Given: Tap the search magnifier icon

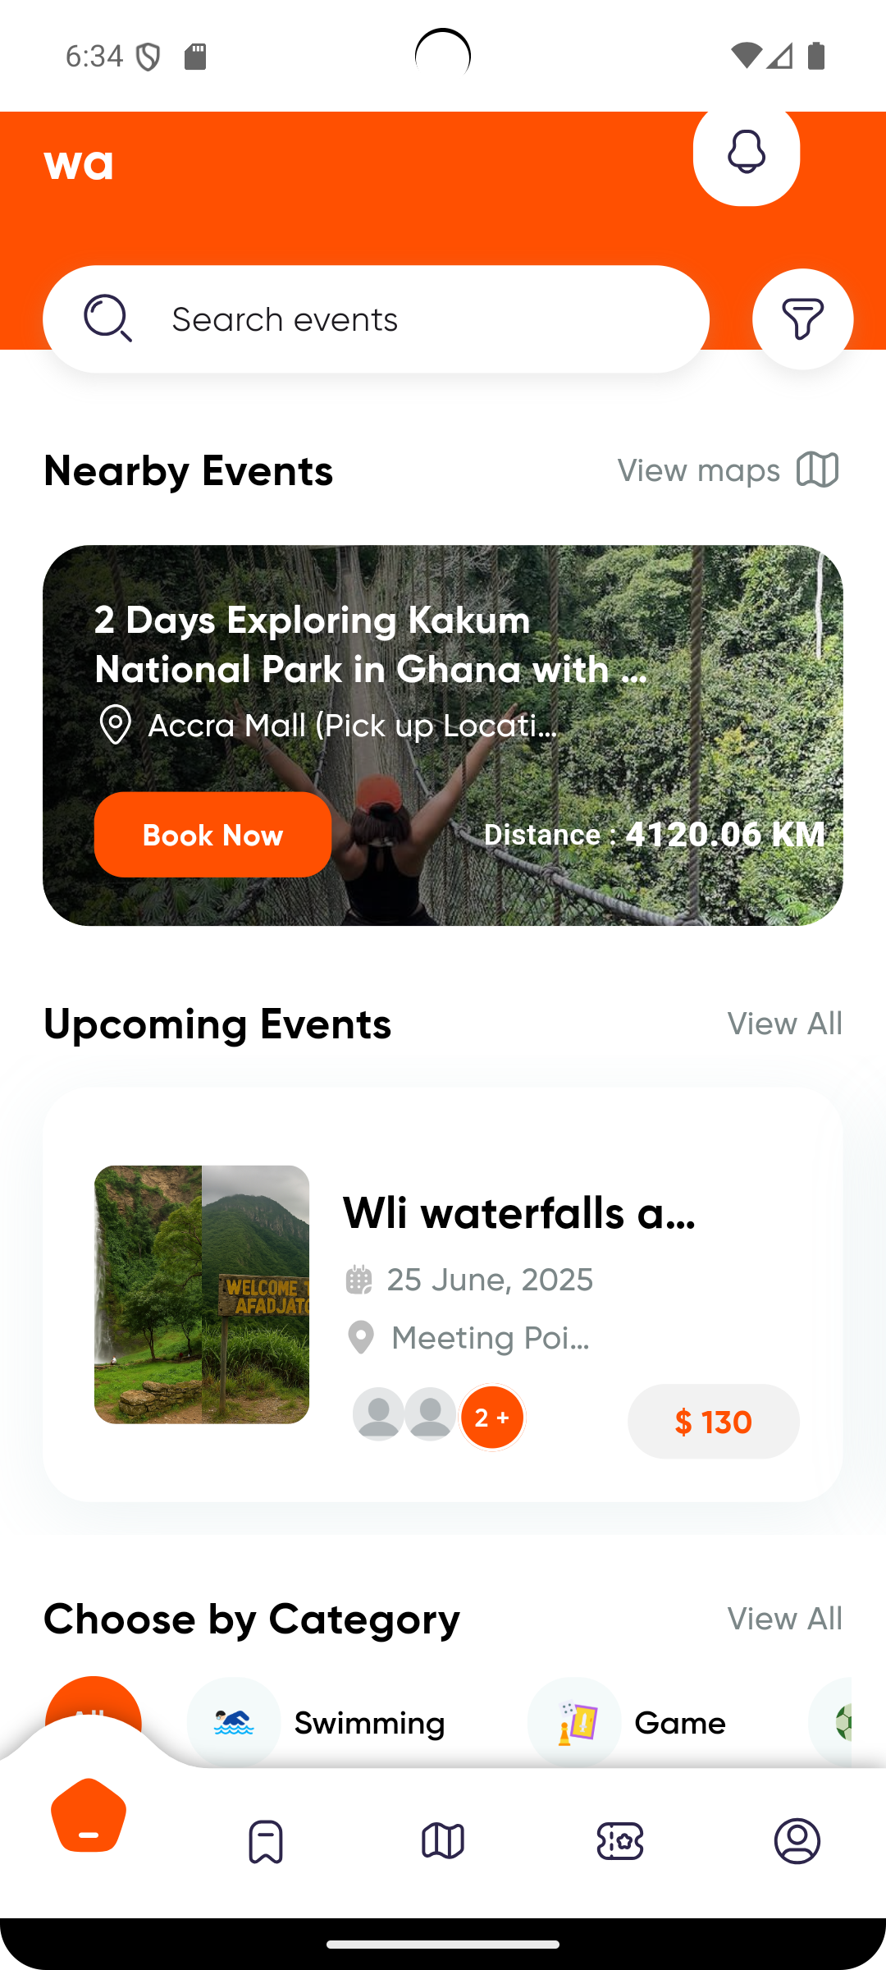Looking at the screenshot, I should click(x=107, y=318).
